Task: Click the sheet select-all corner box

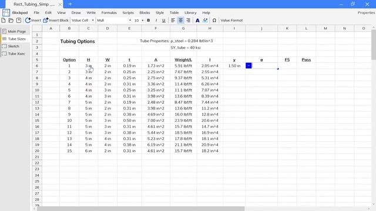Action: [37, 28]
